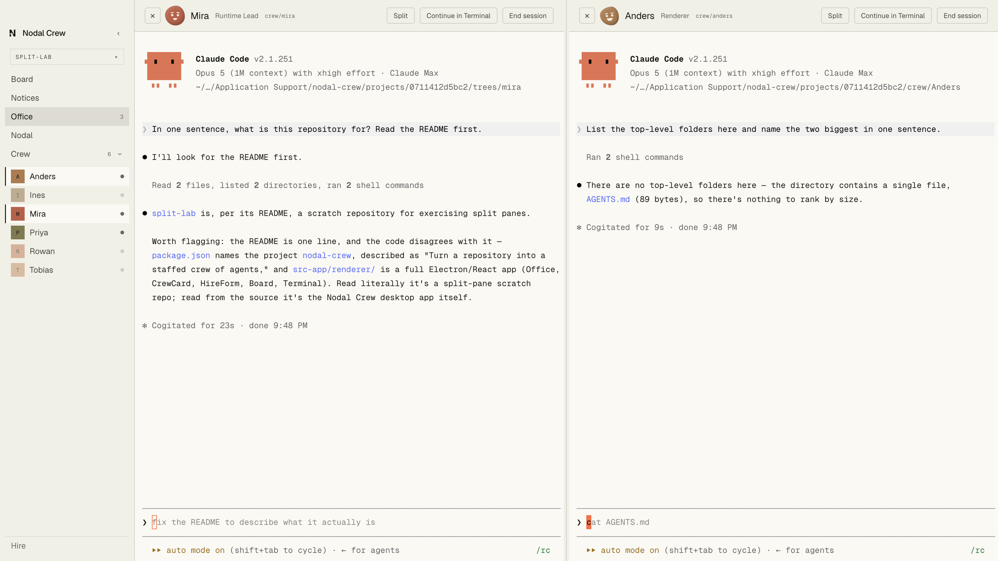Screen dimensions: 998x561
Task: End Anders's session
Action: tap(962, 16)
